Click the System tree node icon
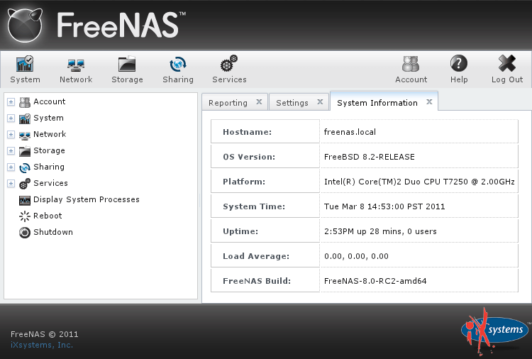Screen dimensions: 532x359 25,118
